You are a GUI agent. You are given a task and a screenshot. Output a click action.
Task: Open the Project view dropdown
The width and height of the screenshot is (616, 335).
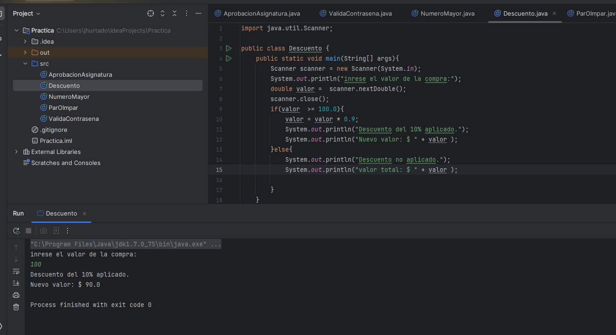[27, 13]
